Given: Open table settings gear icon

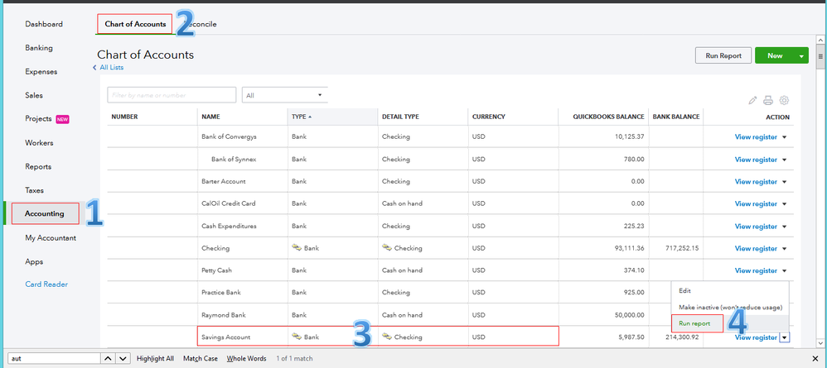Looking at the screenshot, I should click(784, 100).
